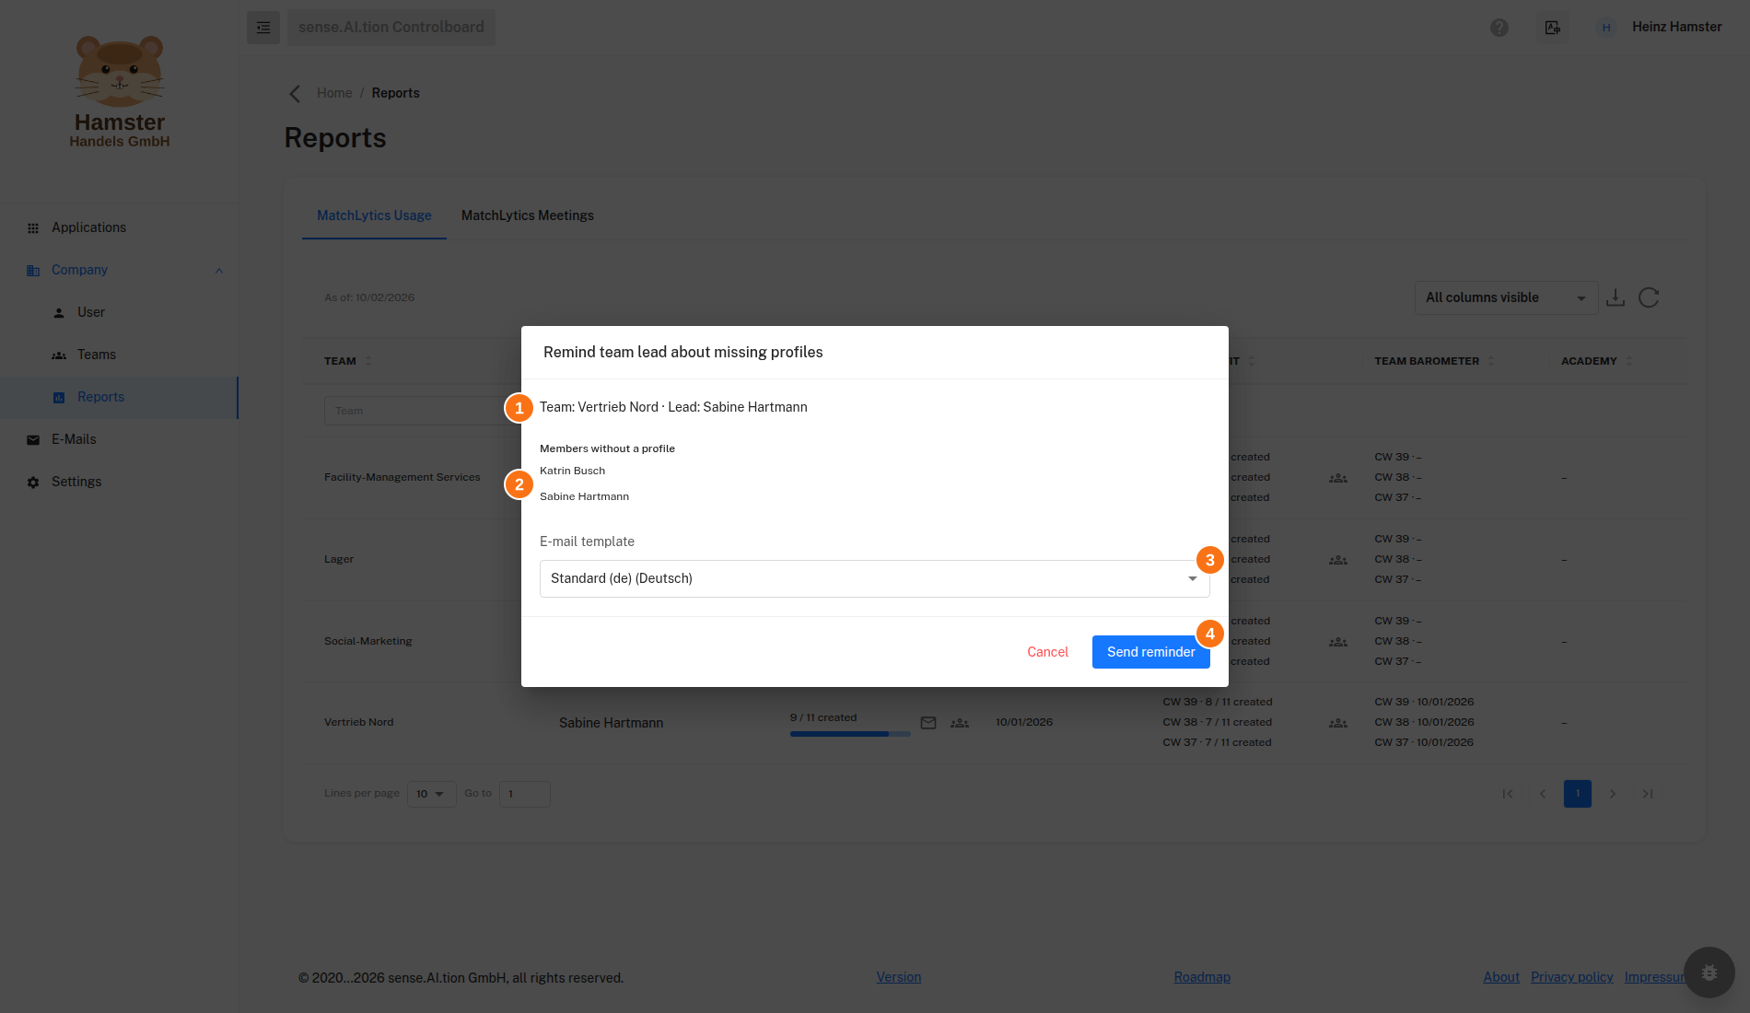Image resolution: width=1750 pixels, height=1013 pixels.
Task: Click the 9 / 11 created progress bar
Action: [x=850, y=734]
